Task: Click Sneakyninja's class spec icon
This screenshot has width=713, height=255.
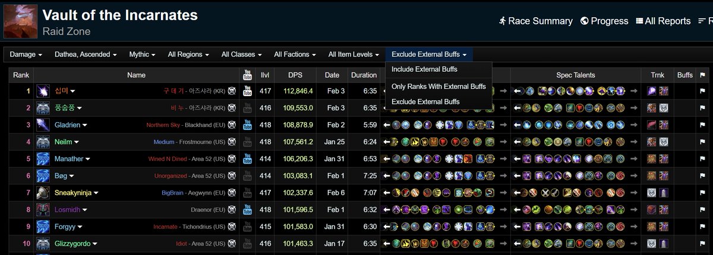Action: coord(43,193)
